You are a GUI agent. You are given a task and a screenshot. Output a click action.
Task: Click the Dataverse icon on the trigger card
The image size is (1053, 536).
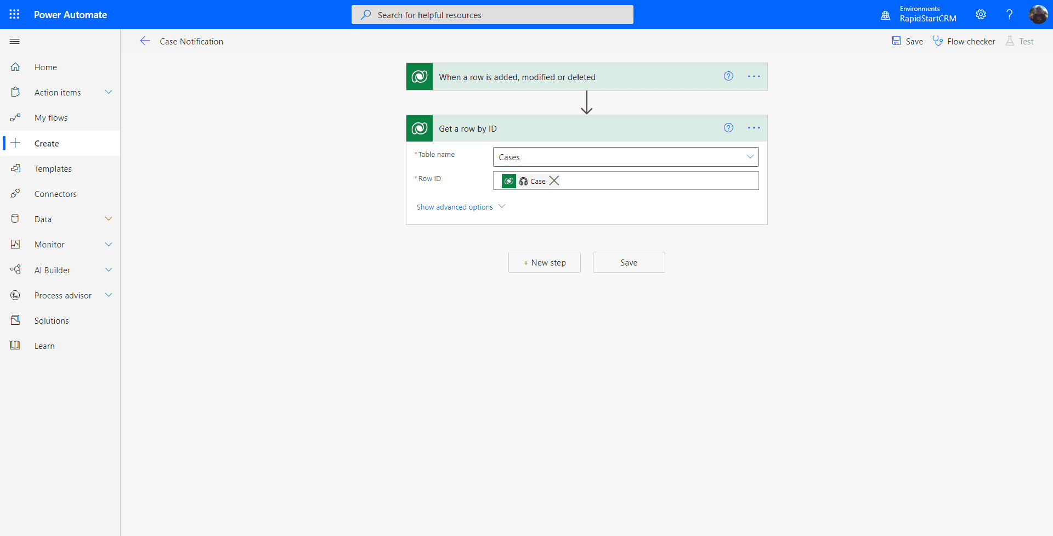419,76
